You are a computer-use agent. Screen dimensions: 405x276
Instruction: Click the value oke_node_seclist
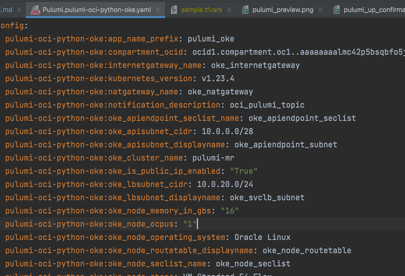coord(253,264)
